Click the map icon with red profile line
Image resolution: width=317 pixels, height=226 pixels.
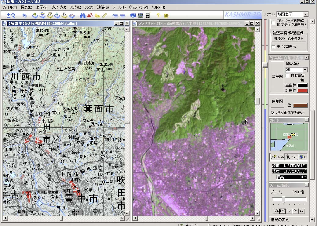(71, 15)
